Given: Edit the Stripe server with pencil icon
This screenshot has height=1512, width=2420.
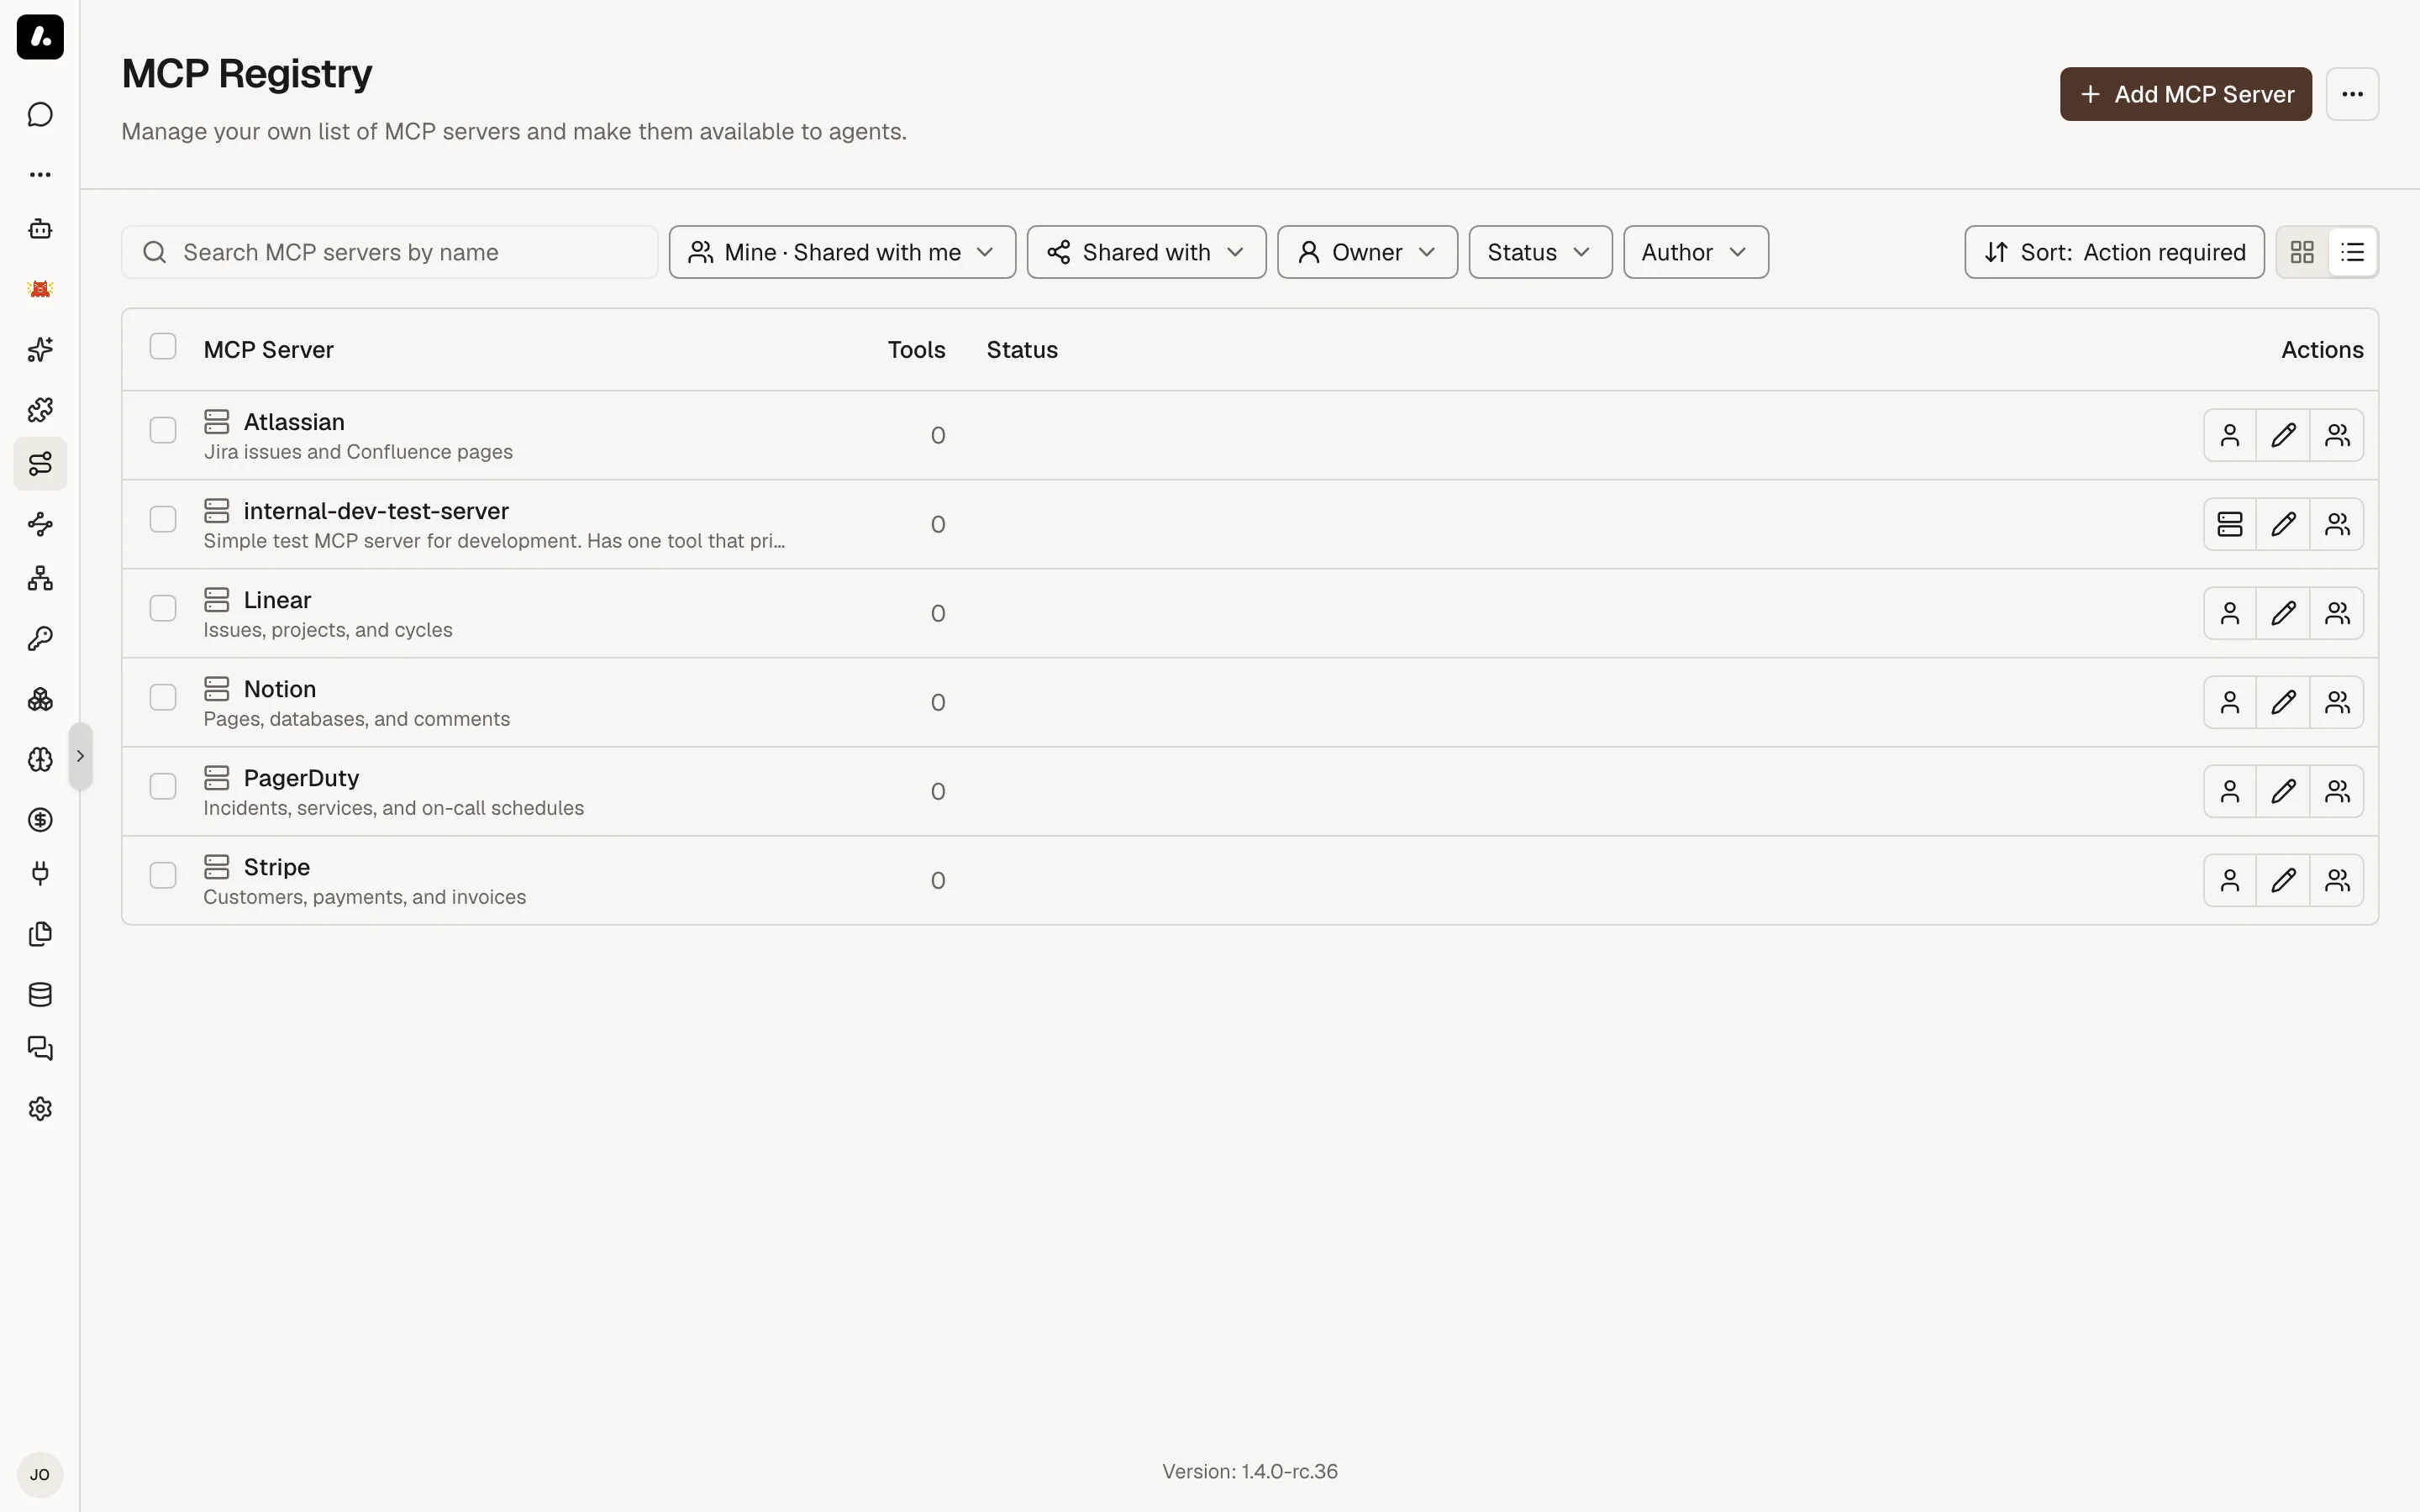Looking at the screenshot, I should [x=2283, y=880].
